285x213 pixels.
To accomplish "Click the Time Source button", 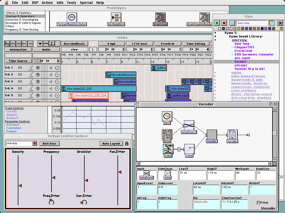I will coord(18,61).
